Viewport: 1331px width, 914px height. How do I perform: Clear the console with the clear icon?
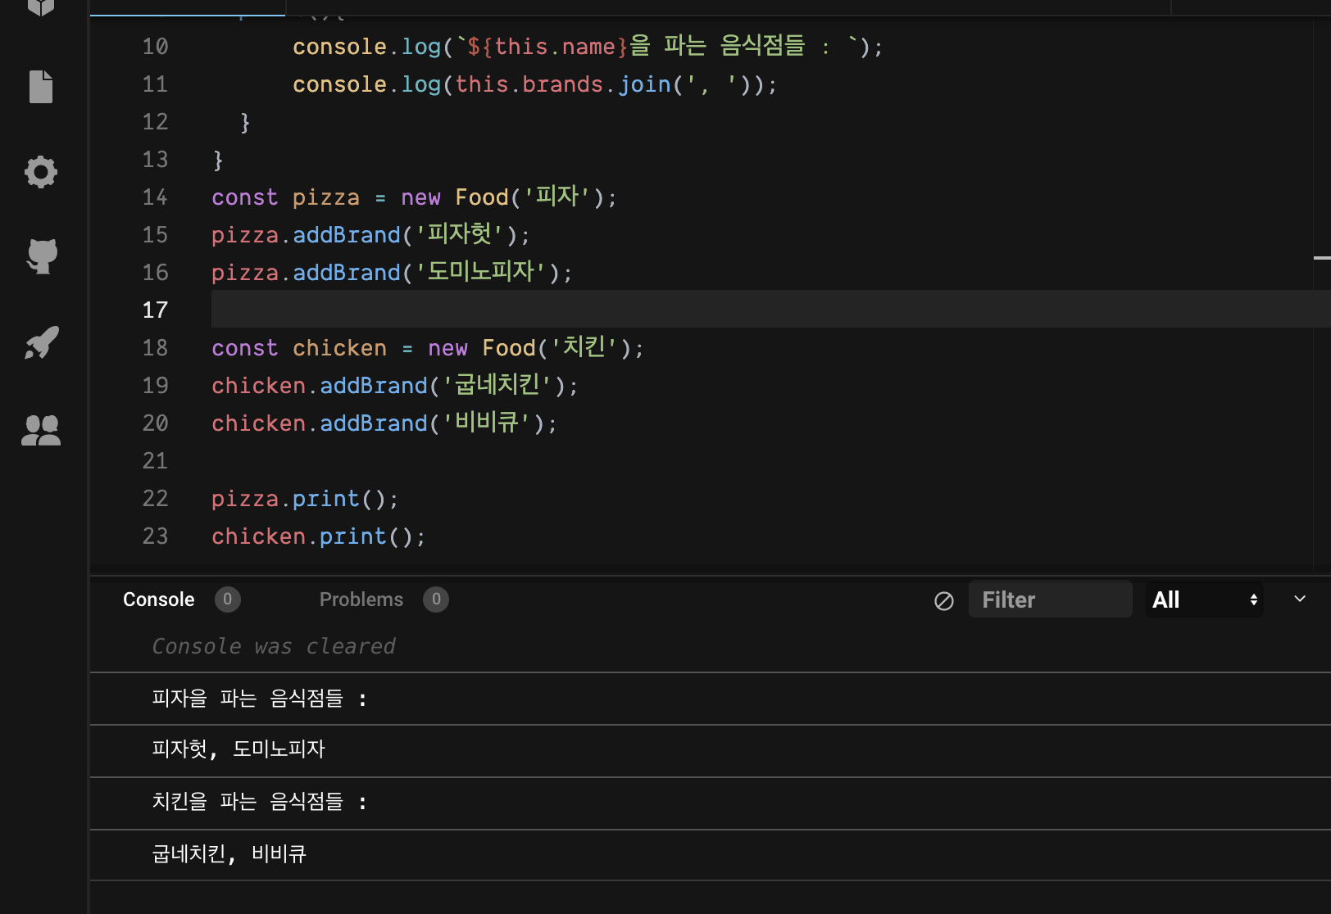coord(944,601)
